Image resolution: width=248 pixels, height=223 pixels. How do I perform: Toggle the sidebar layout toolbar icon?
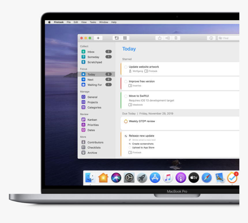pos(117,38)
